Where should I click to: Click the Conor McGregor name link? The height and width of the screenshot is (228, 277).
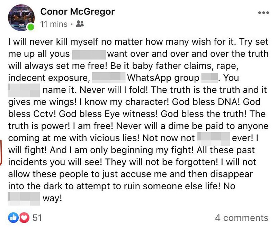[x=78, y=12]
